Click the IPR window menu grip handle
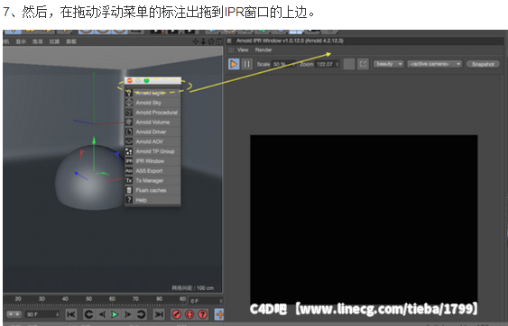Screen dimensions: 508x326 (231, 50)
